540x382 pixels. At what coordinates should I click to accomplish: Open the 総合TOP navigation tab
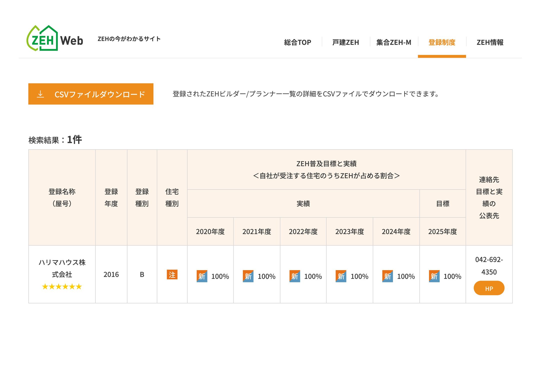tap(297, 42)
